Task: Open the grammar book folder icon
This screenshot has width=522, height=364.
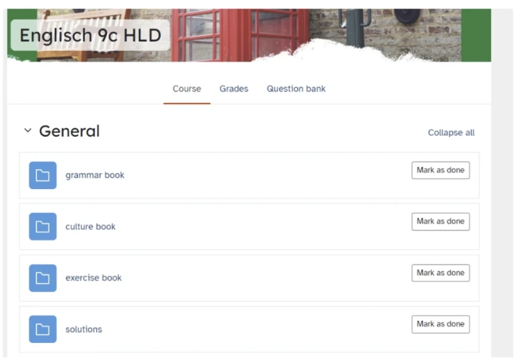Action: (43, 176)
